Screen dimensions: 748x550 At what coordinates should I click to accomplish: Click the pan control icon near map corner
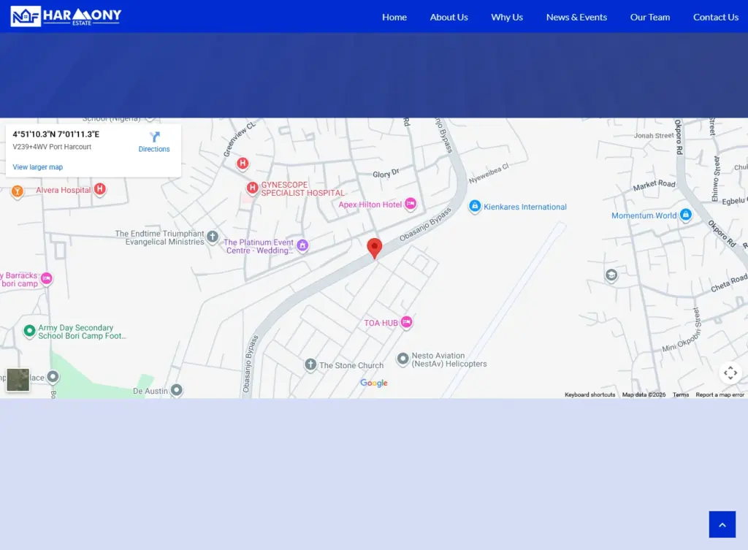point(730,373)
